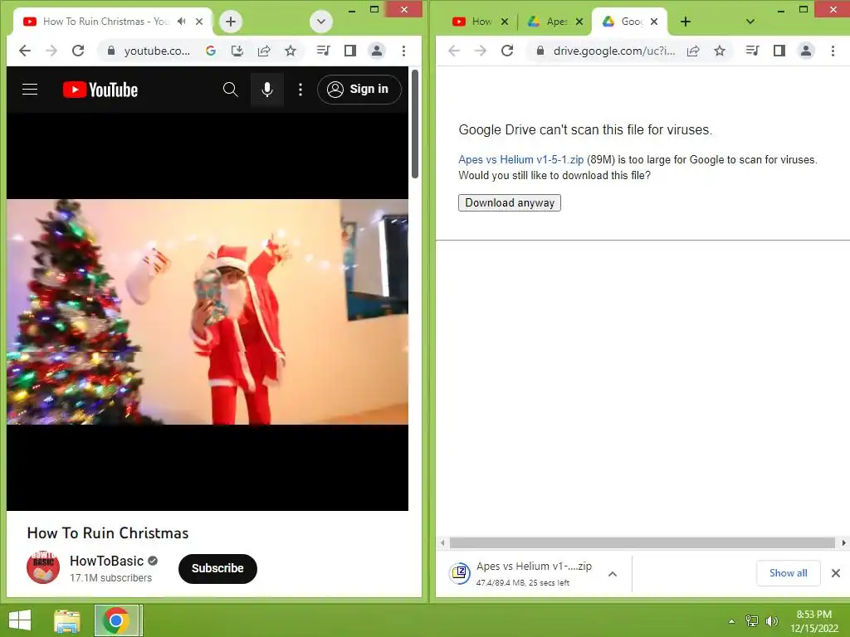Close the active Google Drive tab
Screen dimensions: 850x637
point(654,22)
